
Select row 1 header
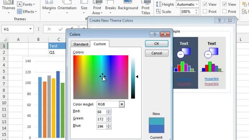point(4,46)
